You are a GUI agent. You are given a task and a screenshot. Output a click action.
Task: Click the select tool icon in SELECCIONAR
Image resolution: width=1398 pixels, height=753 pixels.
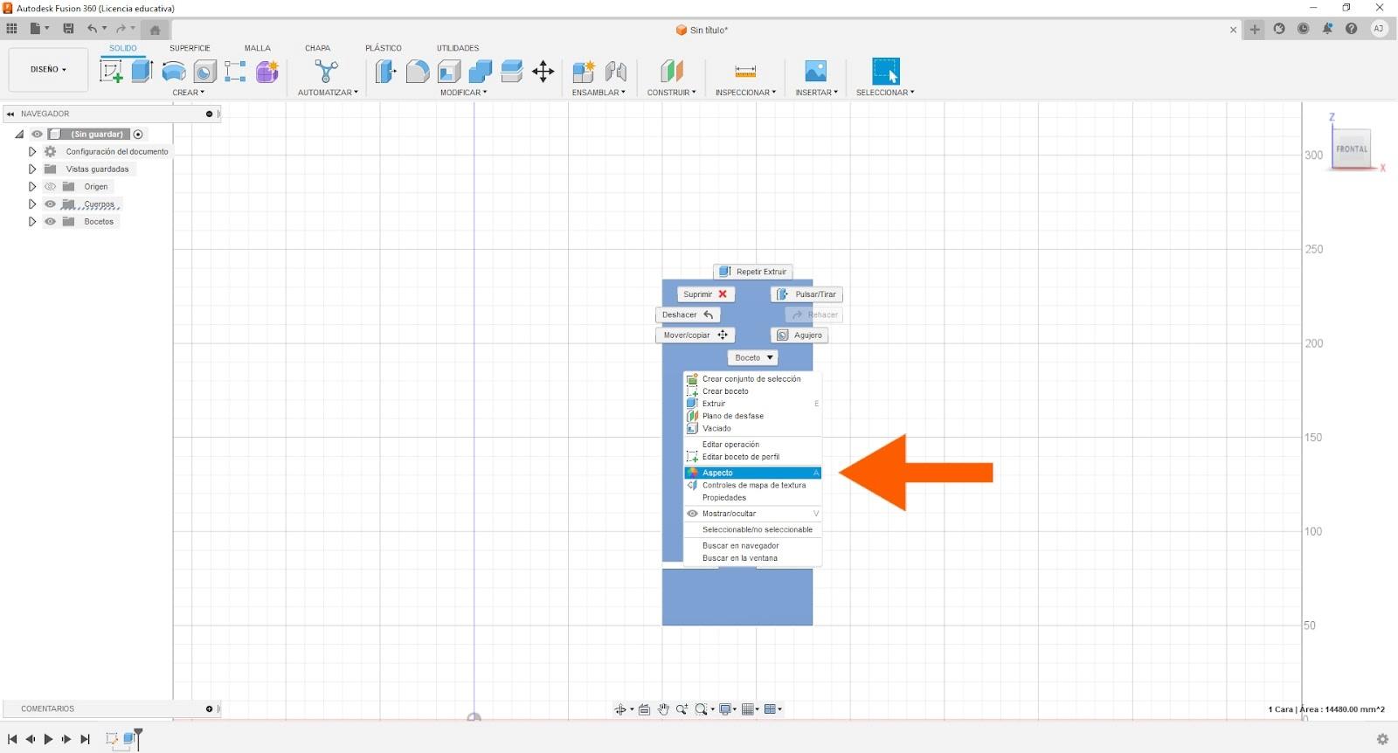(885, 71)
